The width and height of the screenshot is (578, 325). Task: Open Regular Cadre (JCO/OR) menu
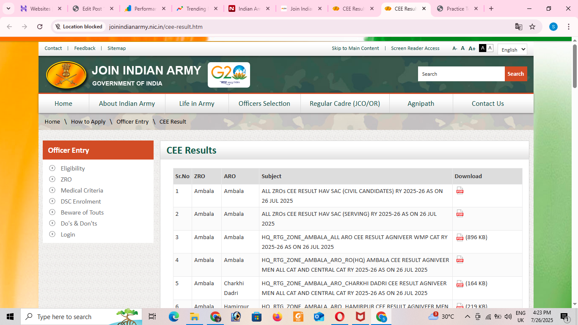[345, 103]
